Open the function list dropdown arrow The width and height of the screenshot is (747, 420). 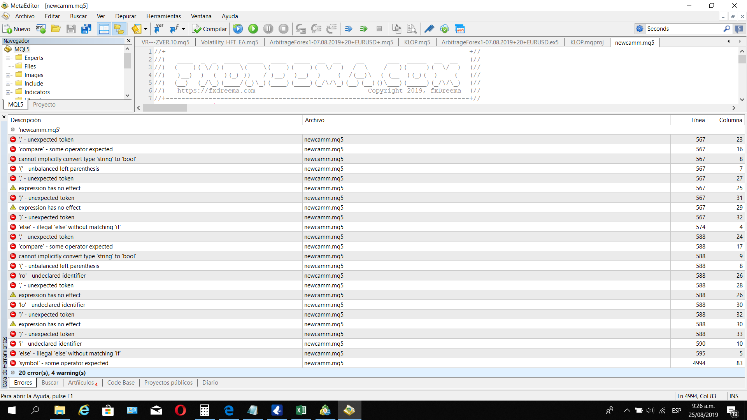coord(183,29)
